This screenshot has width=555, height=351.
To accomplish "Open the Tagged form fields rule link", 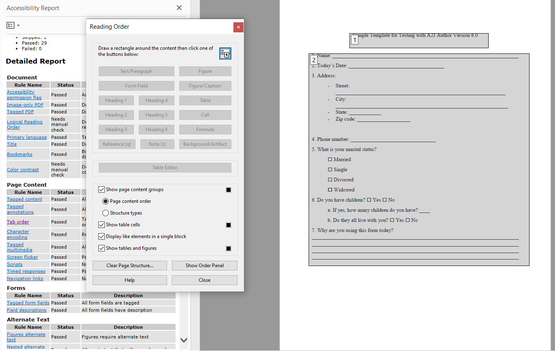I will click(28, 303).
